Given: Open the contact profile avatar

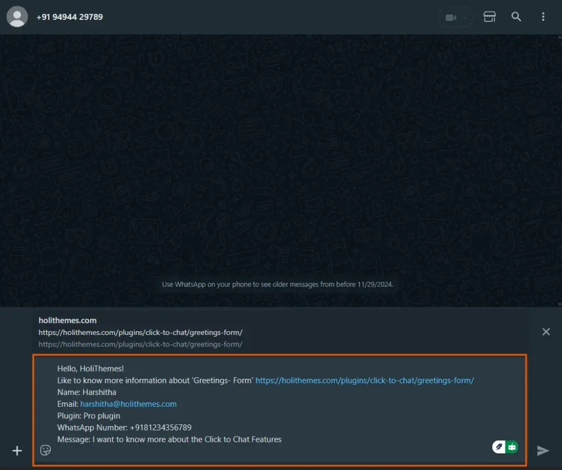Looking at the screenshot, I should coord(17,16).
